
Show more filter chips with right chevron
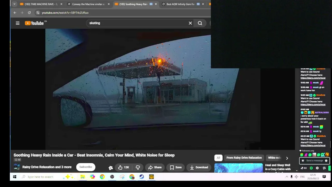pyautogui.click(x=287, y=158)
